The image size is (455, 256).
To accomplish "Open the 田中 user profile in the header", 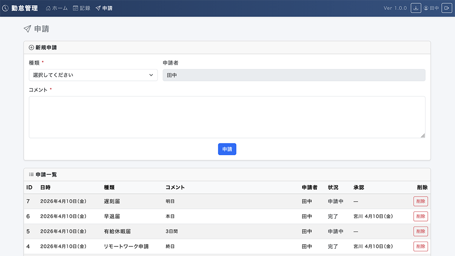I will 431,8.
